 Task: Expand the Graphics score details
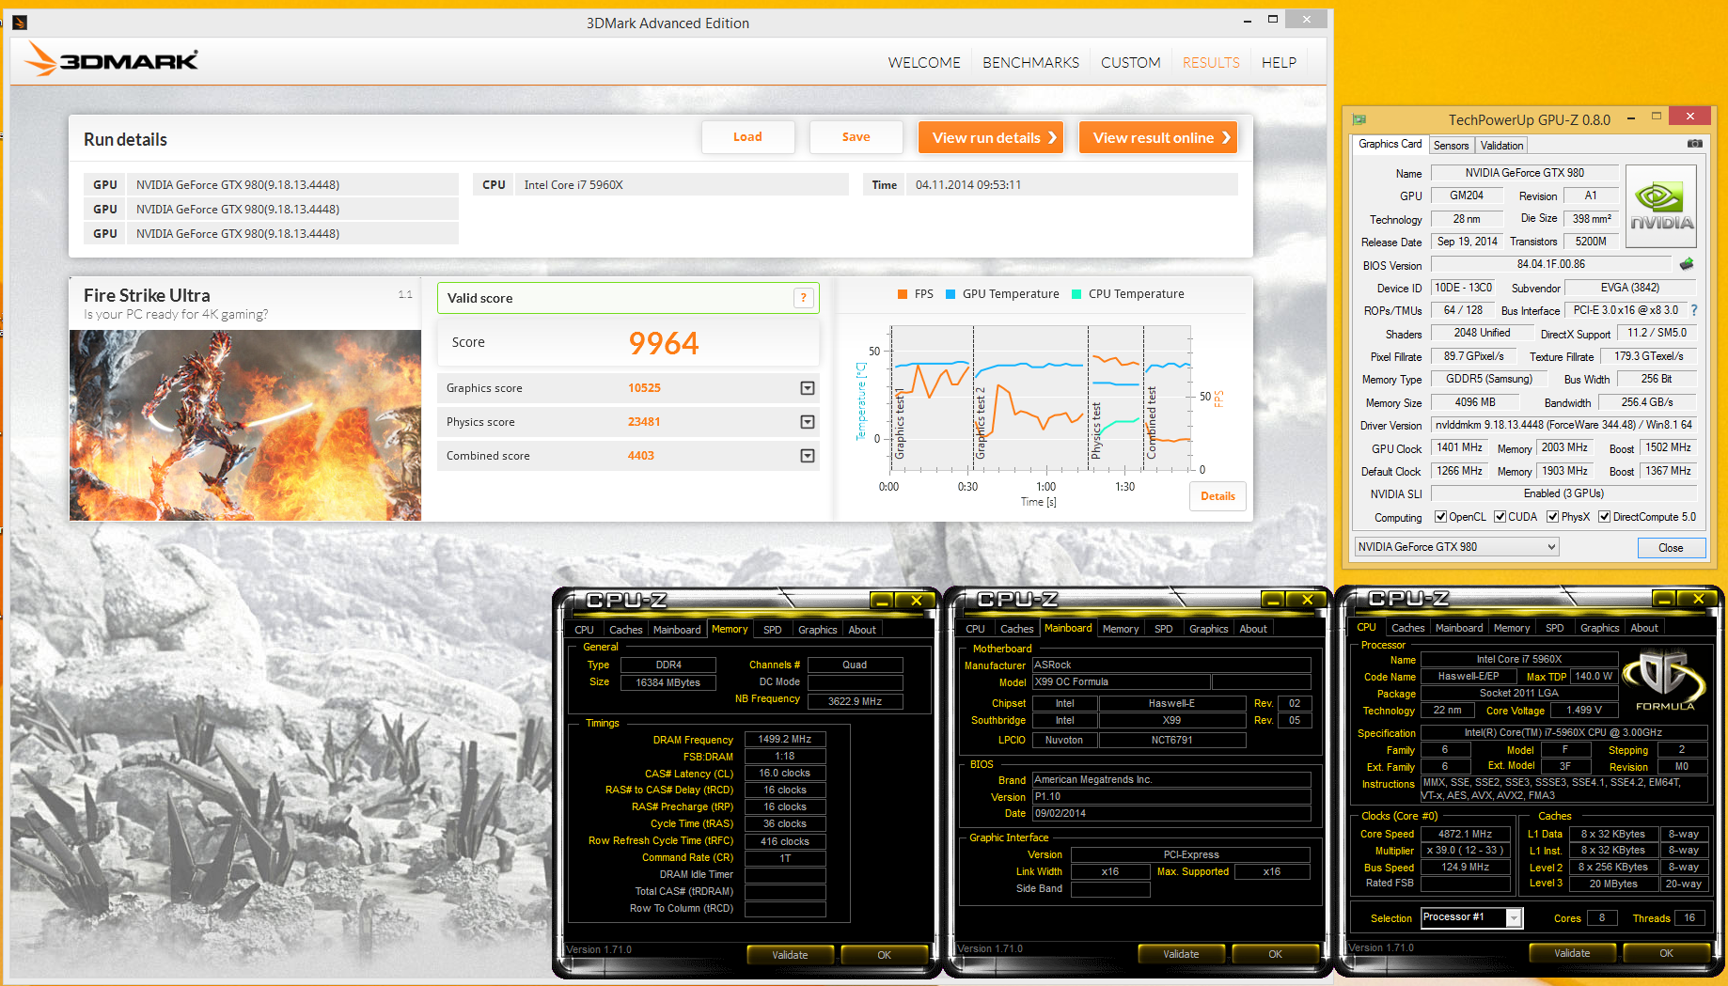(x=807, y=388)
